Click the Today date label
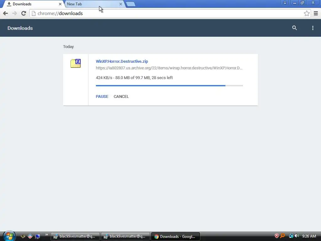Image resolution: width=321 pixels, height=241 pixels. click(x=68, y=47)
